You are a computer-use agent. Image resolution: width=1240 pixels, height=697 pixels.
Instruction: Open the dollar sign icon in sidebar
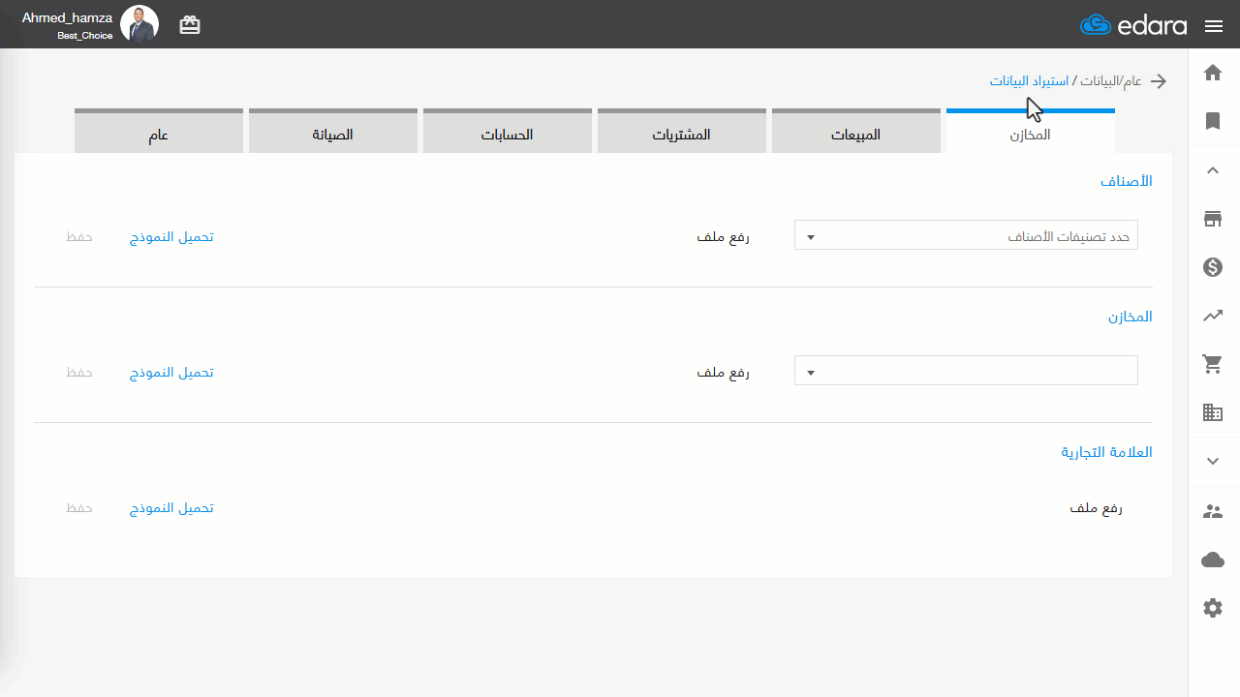(1213, 267)
